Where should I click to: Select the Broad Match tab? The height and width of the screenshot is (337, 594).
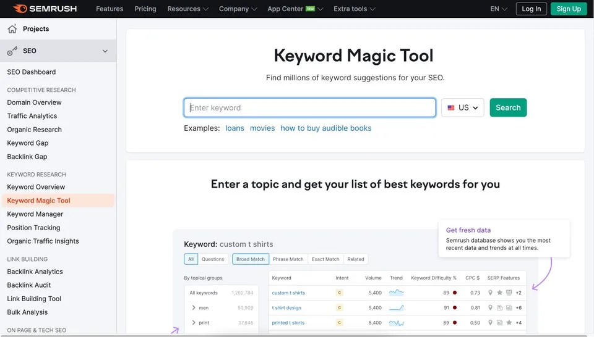pyautogui.click(x=251, y=259)
